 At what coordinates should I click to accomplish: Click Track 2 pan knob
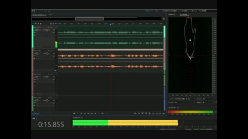point(47,54)
